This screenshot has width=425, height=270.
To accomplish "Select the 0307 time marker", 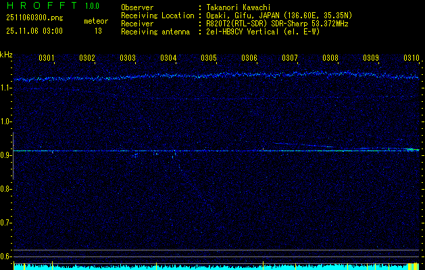I will tap(290, 59).
